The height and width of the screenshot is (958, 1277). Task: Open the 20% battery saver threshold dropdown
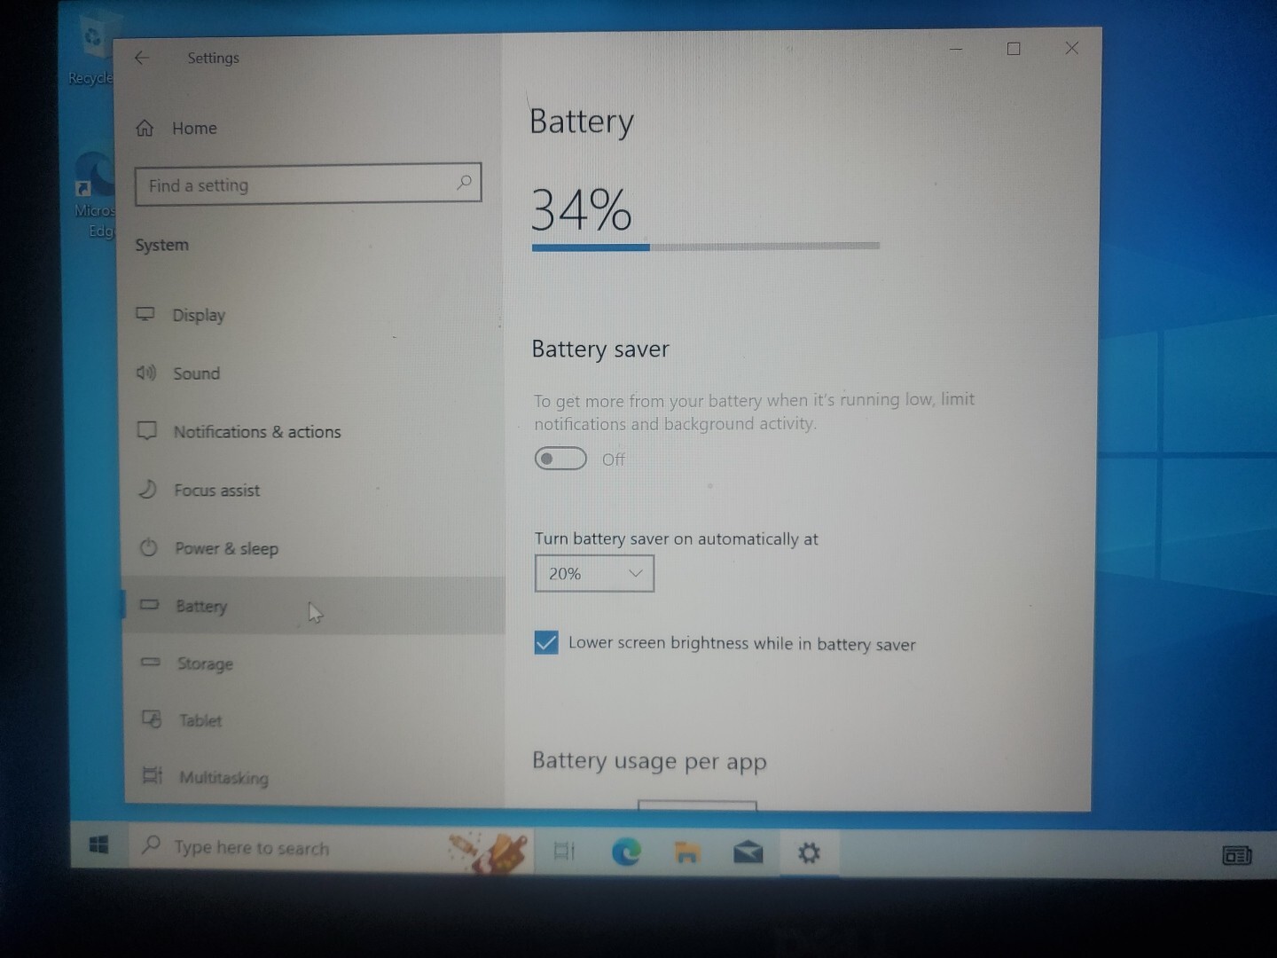click(594, 574)
